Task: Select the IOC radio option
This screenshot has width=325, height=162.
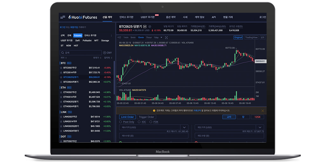Action: (139, 122)
